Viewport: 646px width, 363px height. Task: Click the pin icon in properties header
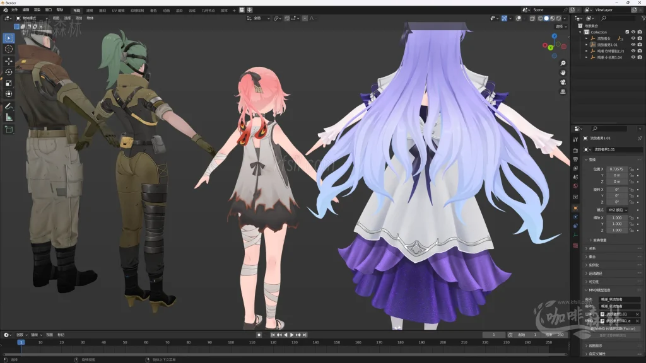[x=640, y=138]
